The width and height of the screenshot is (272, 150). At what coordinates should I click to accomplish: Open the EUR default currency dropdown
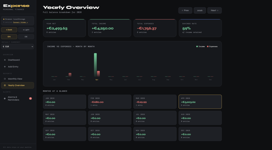pos(18,47)
